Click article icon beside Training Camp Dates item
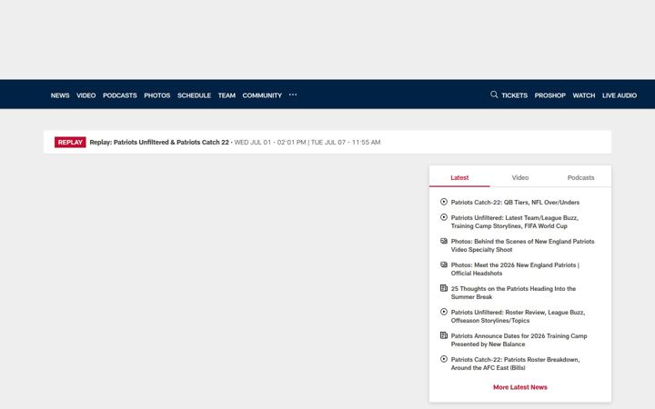The image size is (655, 409). click(444, 335)
